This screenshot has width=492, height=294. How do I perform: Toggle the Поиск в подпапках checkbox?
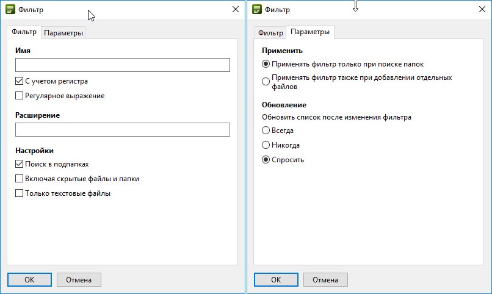20,164
